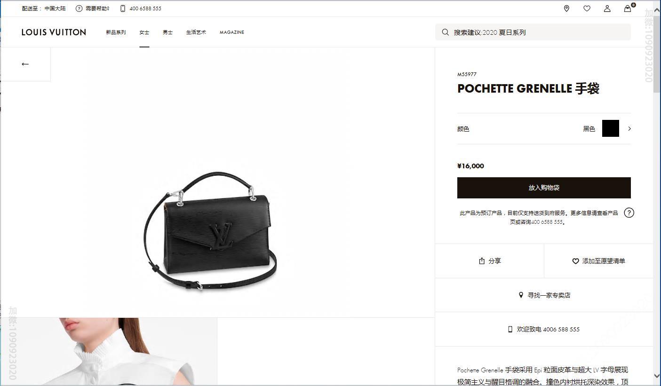
Task: Click the scrollbar down arrow
Action: [657, 376]
